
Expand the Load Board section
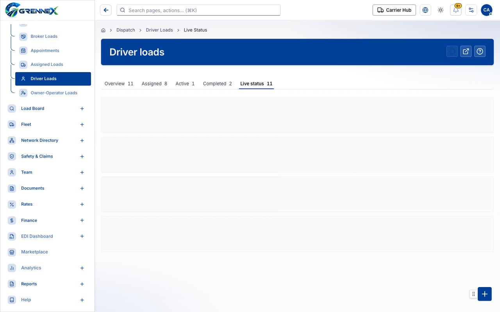pyautogui.click(x=82, y=109)
